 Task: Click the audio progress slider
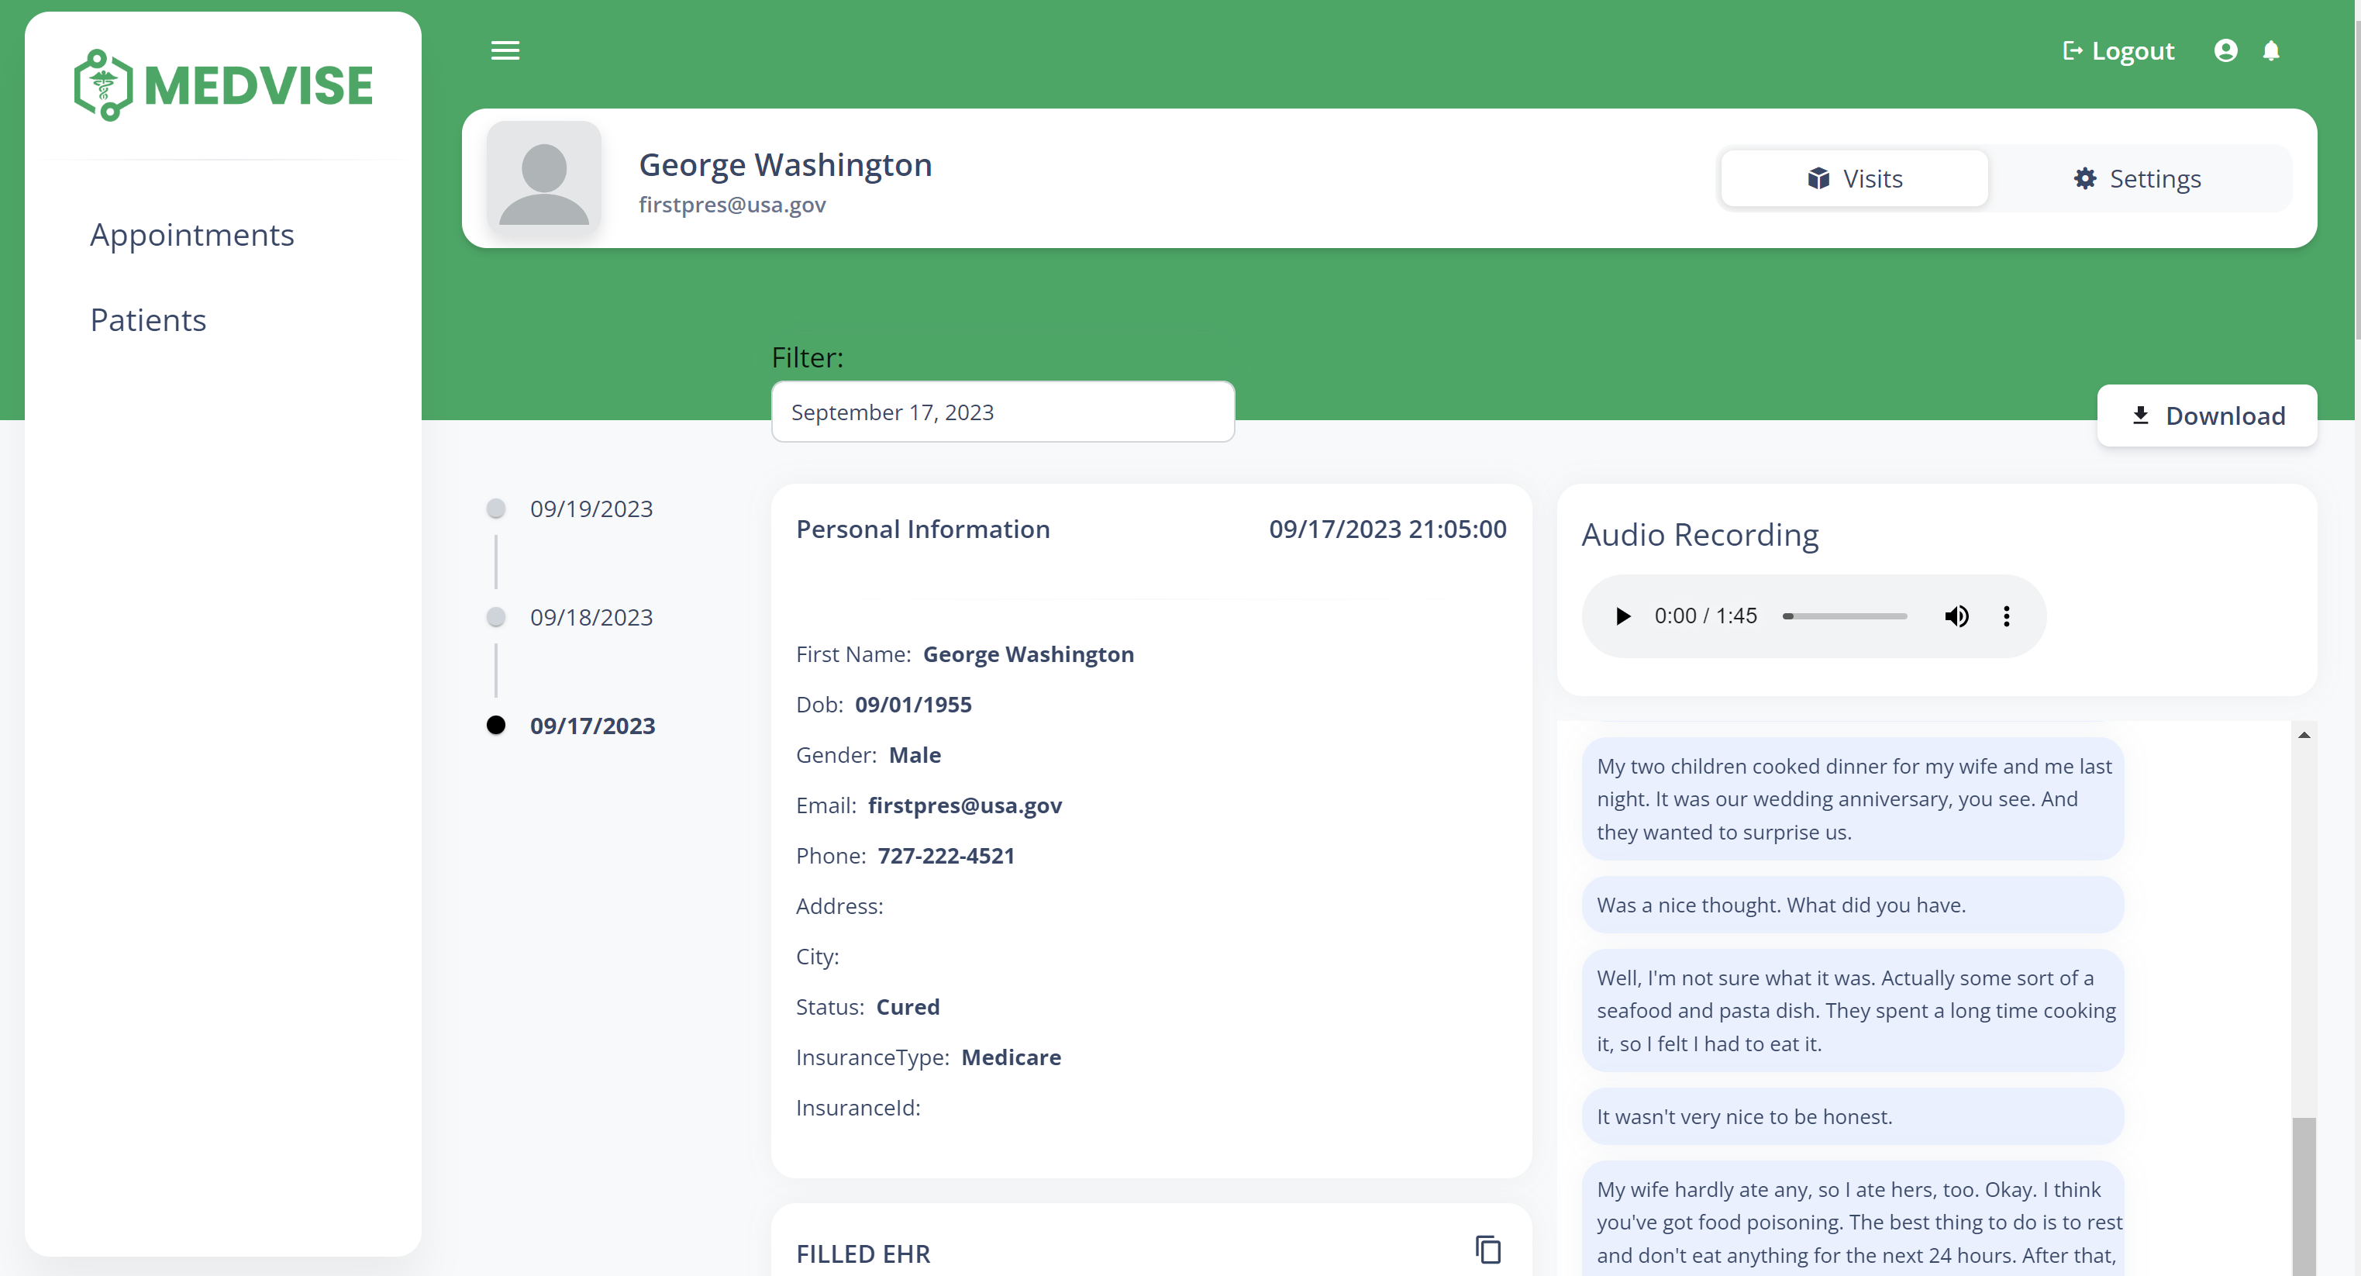pos(1845,616)
